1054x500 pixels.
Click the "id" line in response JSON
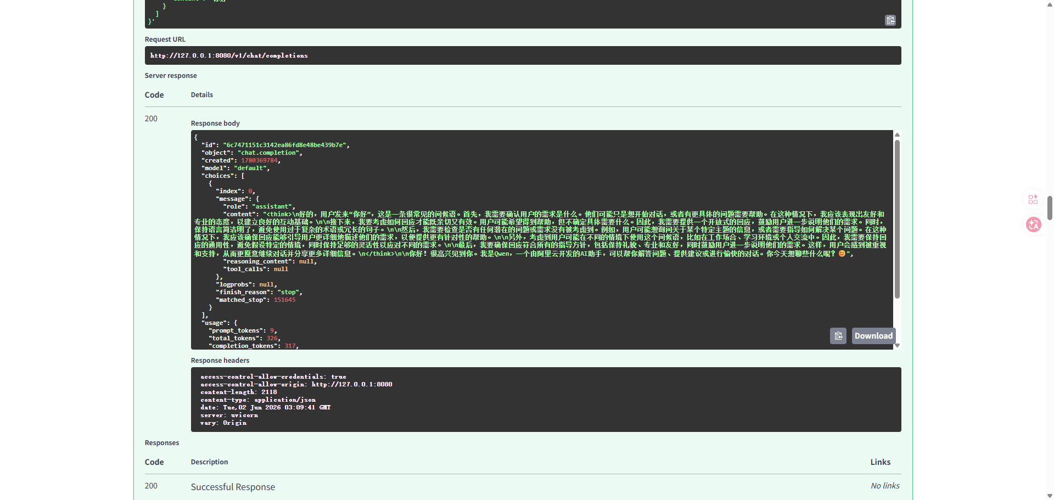[x=275, y=145]
